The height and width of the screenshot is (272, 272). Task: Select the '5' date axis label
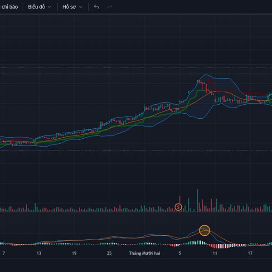(180, 253)
